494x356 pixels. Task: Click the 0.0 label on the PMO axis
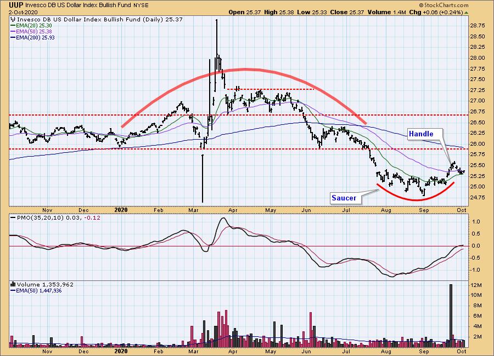pos(476,246)
